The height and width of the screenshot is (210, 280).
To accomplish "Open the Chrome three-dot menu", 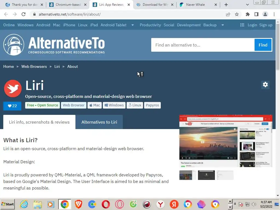I will point(274,14).
